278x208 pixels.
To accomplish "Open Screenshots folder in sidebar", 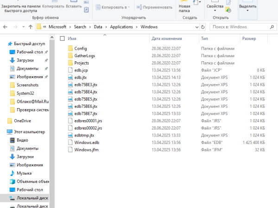I will click(x=27, y=85).
